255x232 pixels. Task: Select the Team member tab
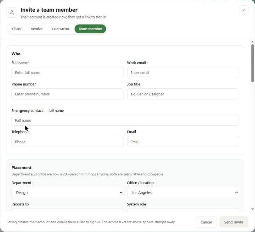(90, 29)
